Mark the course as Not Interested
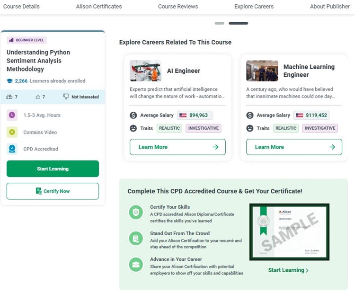 pyautogui.click(x=81, y=97)
